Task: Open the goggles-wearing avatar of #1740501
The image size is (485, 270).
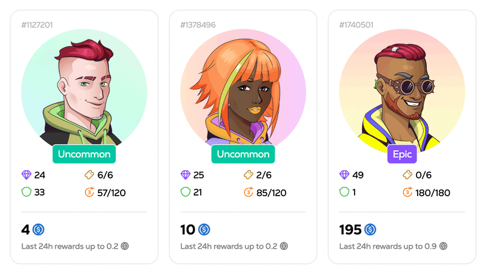Action: click(x=402, y=90)
